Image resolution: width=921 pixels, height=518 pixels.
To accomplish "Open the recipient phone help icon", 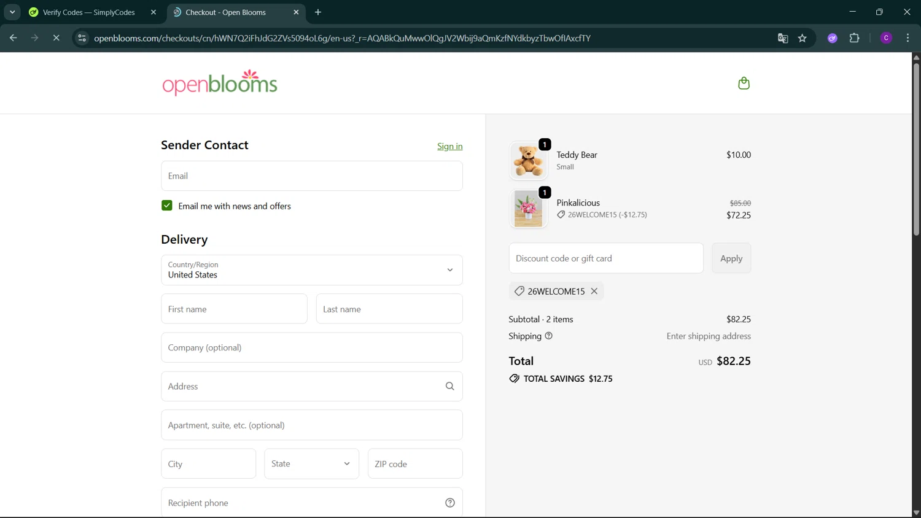I will (x=450, y=503).
